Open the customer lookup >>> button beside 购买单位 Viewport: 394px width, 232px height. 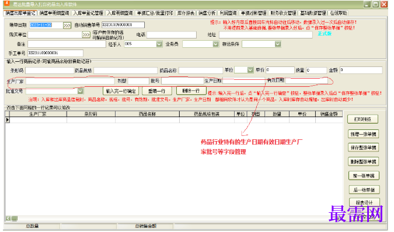click(x=86, y=34)
